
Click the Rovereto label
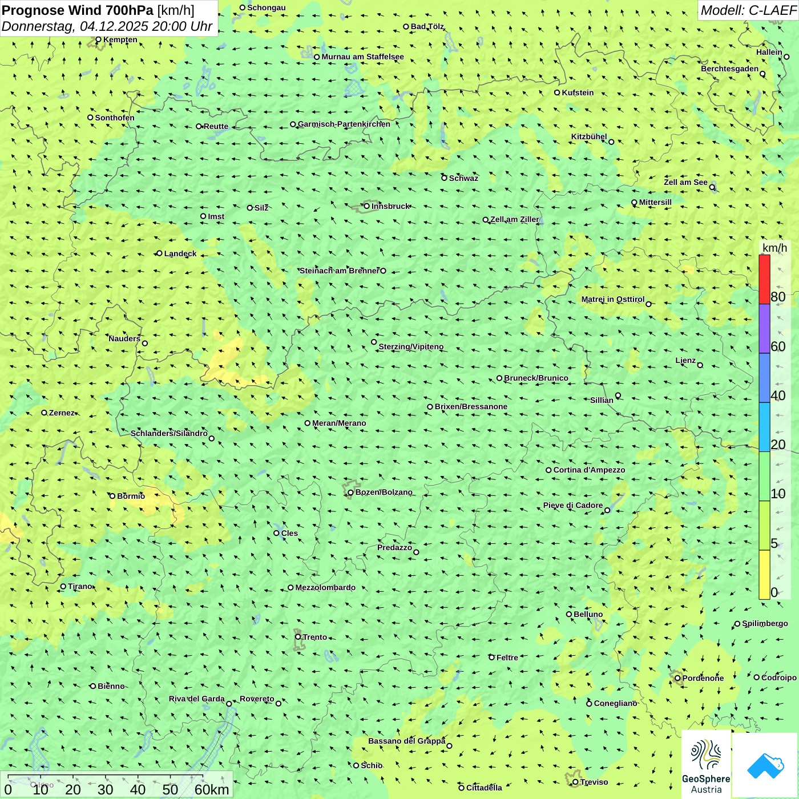(x=257, y=699)
